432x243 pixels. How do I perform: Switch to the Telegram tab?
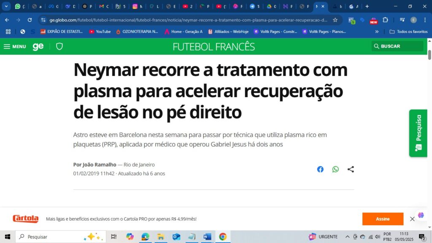(x=255, y=6)
